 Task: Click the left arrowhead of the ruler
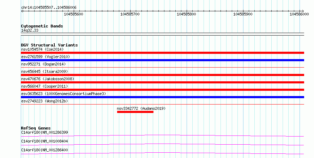22,11
